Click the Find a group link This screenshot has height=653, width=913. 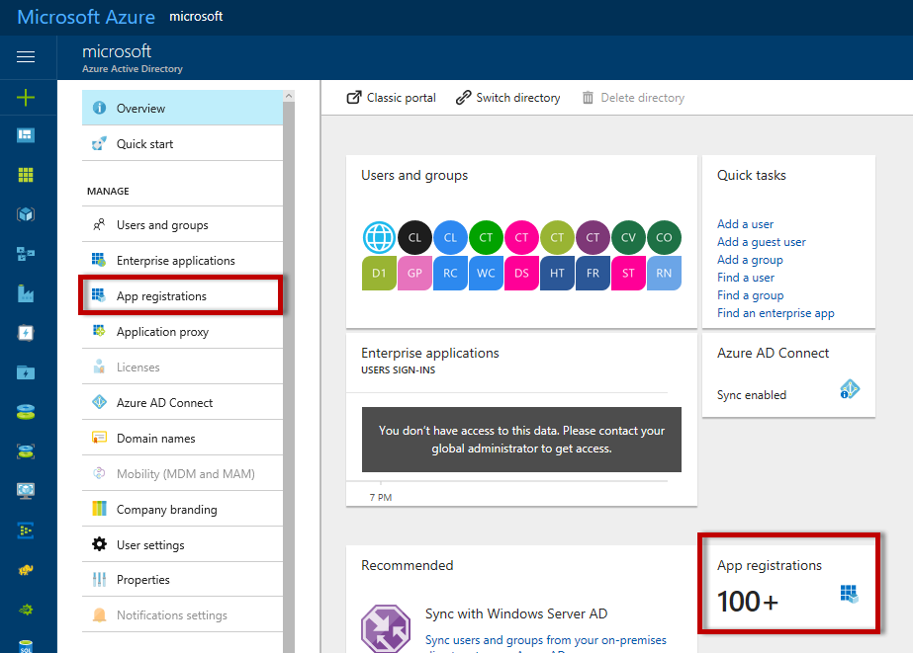click(x=750, y=295)
